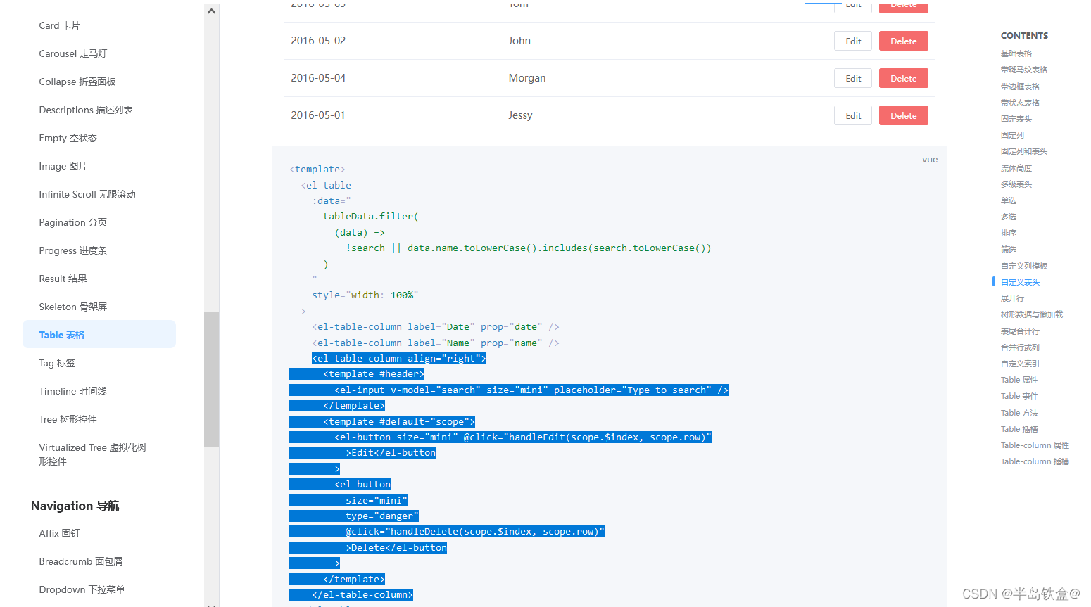Screen dimensions: 1091x607
Task: Jump to Table 插槽 section
Action: pos(1019,429)
